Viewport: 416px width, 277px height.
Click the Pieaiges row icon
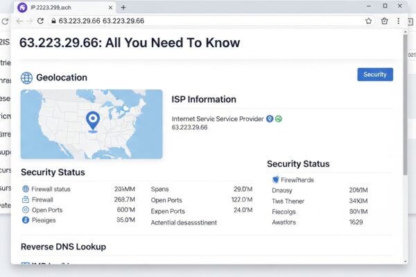(x=26, y=220)
